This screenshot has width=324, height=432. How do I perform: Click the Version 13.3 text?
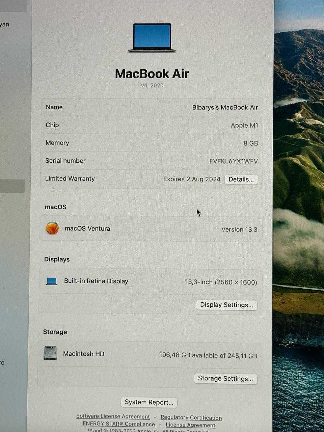[x=239, y=230]
